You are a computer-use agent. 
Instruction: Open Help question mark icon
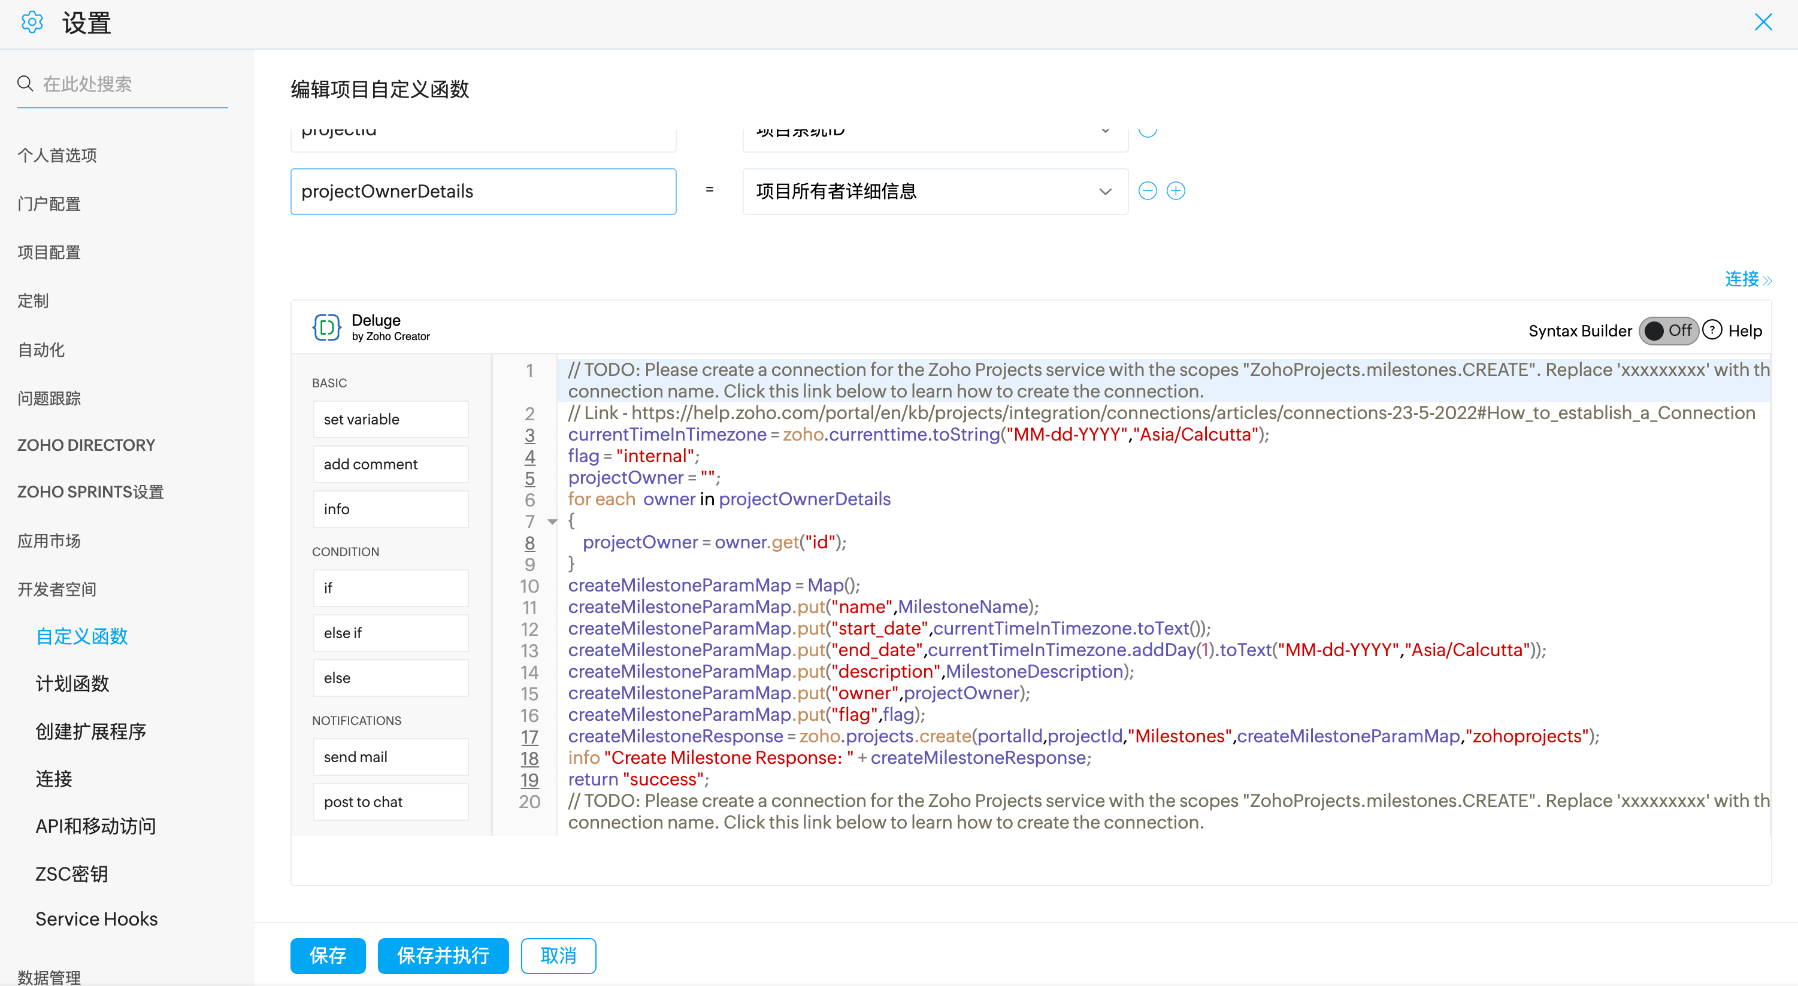pyautogui.click(x=1711, y=330)
